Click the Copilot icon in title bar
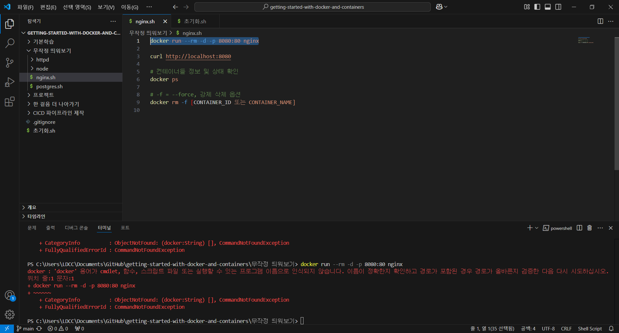 point(439,7)
